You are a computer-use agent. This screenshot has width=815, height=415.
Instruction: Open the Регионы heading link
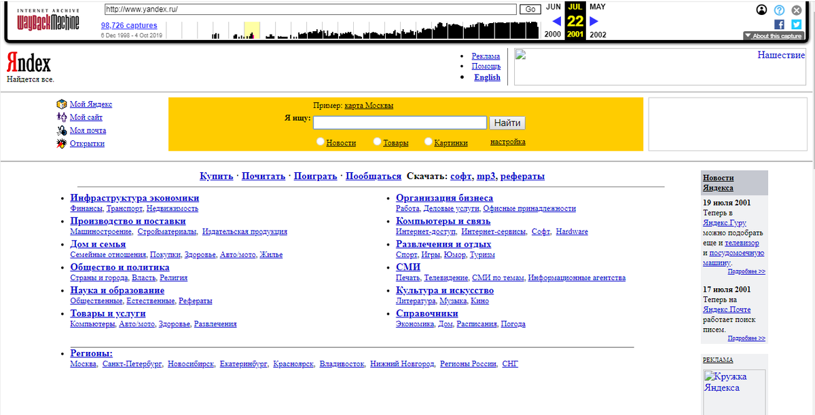click(92, 353)
